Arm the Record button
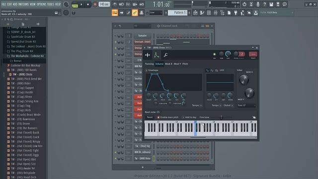The image size is (318, 179). click(95, 4)
